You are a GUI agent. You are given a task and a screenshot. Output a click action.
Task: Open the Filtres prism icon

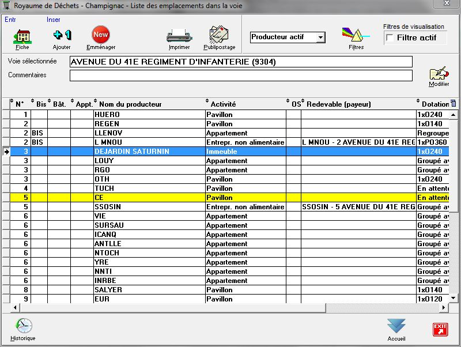[356, 36]
